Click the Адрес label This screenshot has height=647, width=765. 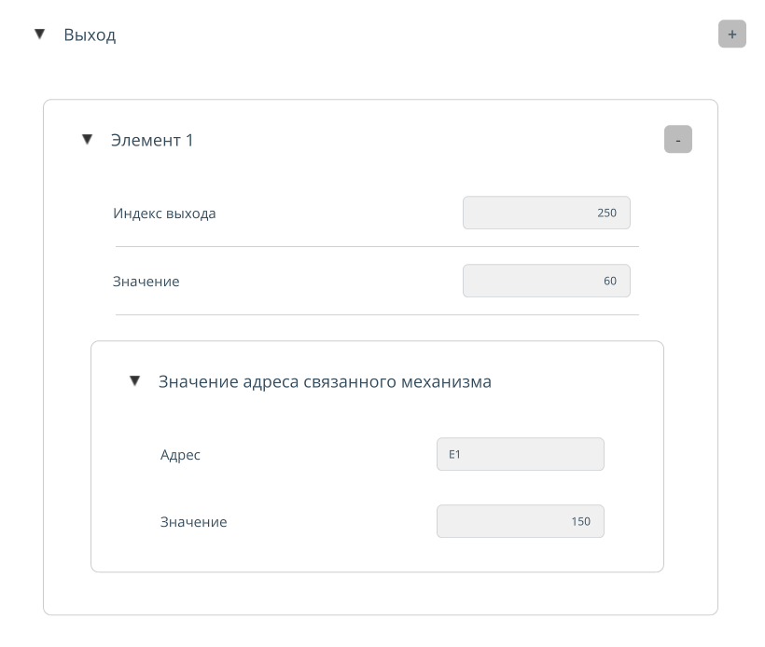point(180,455)
